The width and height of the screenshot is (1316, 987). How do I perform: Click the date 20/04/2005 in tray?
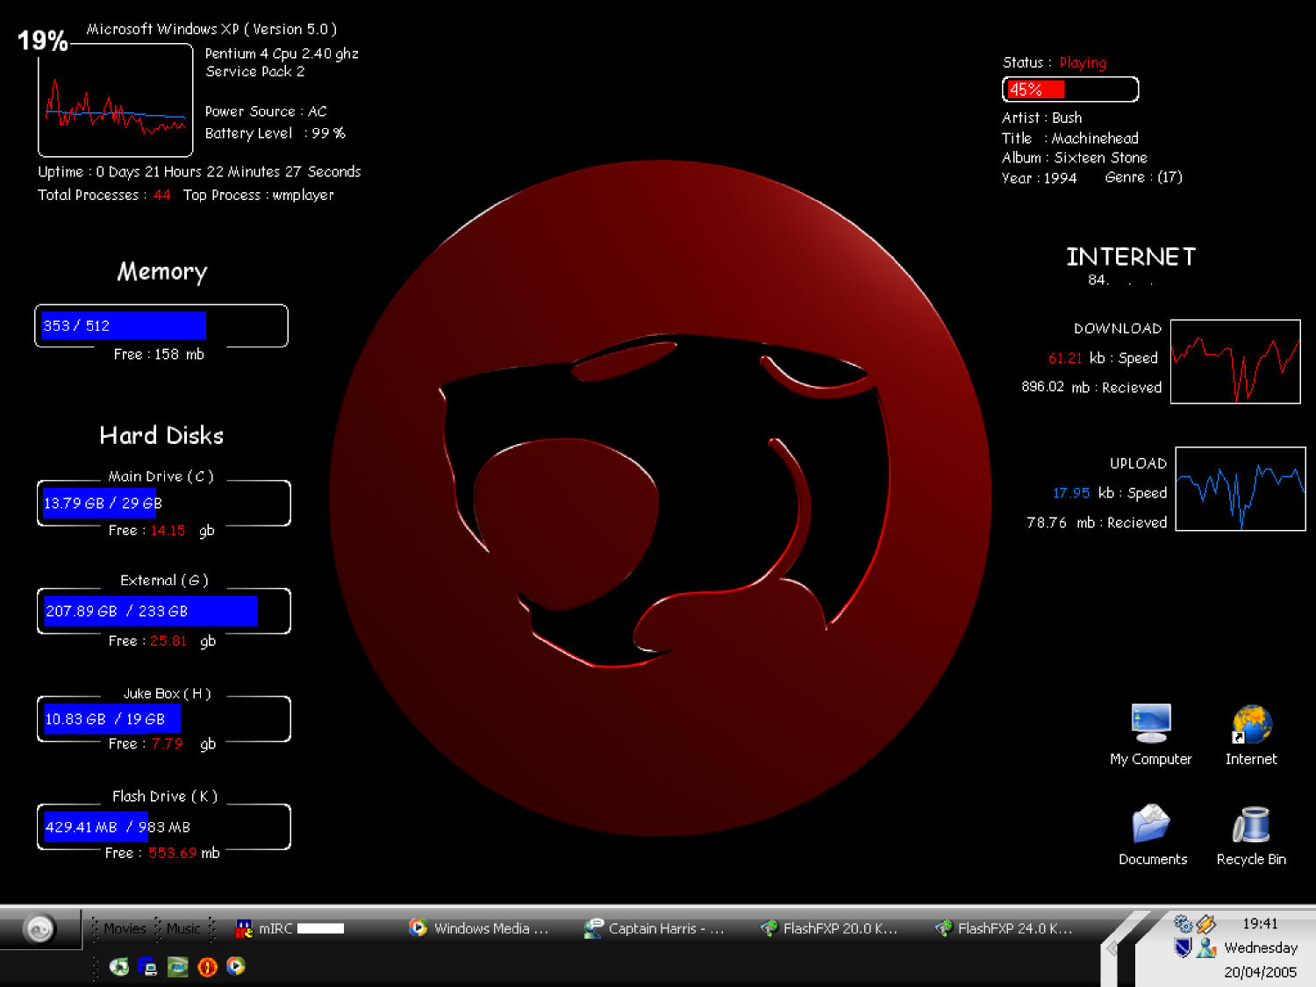pos(1260,972)
